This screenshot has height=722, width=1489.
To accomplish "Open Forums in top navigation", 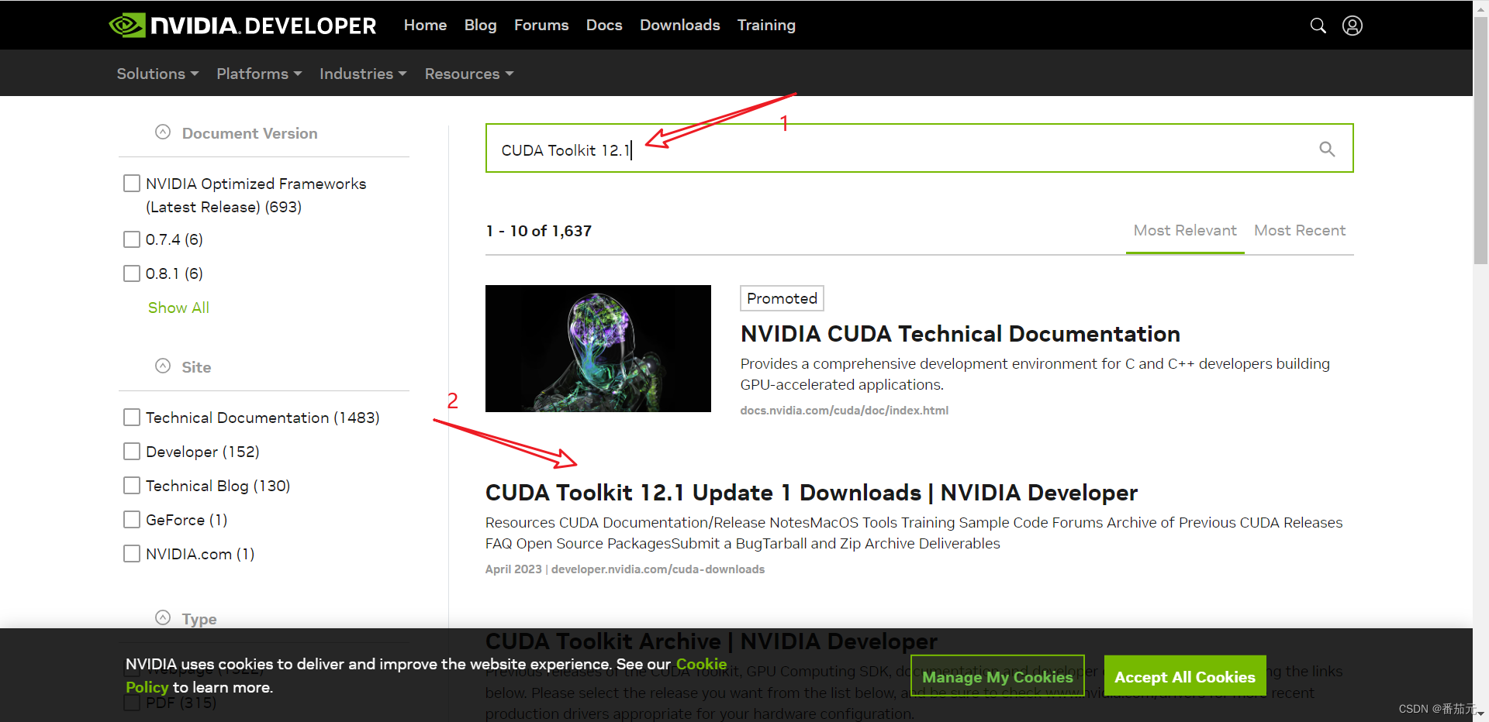I will click(x=541, y=26).
